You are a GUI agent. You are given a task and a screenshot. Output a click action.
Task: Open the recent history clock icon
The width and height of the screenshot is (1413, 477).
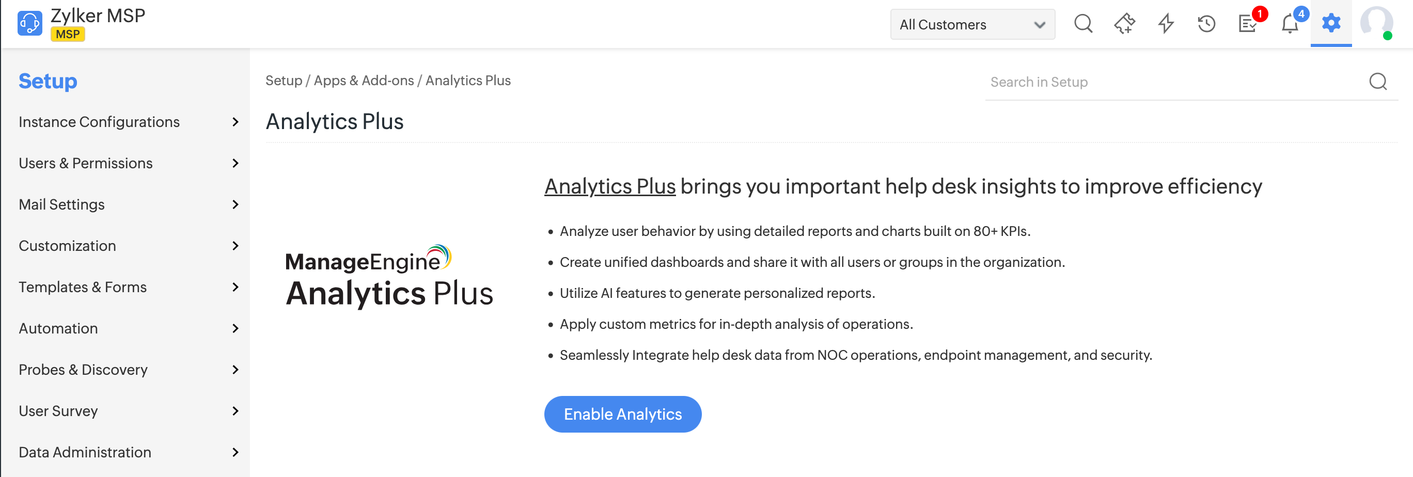point(1206,24)
